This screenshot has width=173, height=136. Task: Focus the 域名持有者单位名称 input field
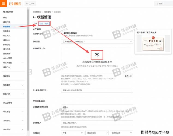(x=97, y=107)
